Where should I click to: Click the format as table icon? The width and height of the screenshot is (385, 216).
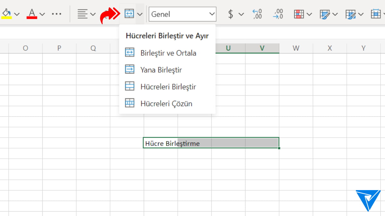coord(325,14)
